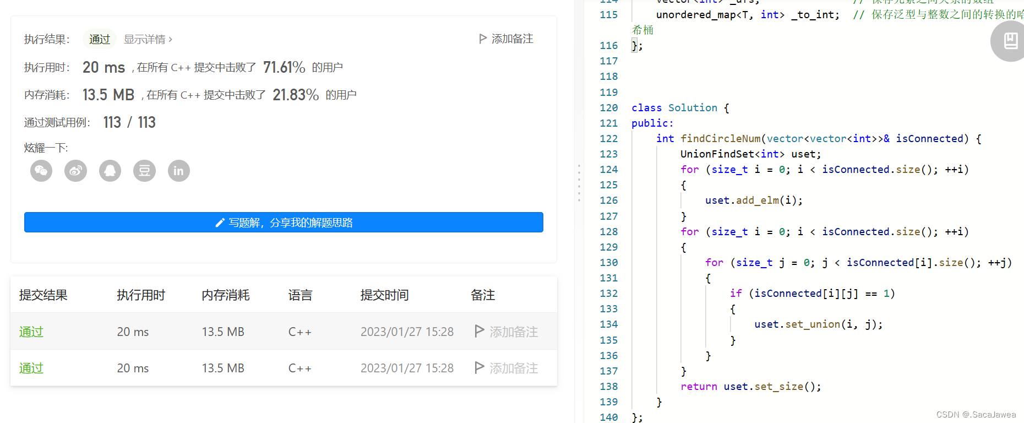Select 语言 column header

tap(301, 295)
